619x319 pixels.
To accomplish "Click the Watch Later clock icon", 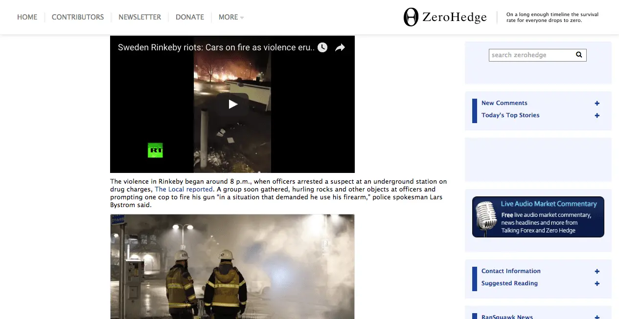I will tap(322, 47).
